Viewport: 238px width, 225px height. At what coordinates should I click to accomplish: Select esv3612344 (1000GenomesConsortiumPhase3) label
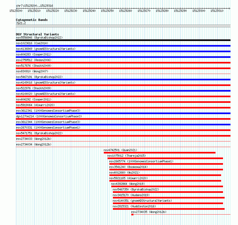48,122
